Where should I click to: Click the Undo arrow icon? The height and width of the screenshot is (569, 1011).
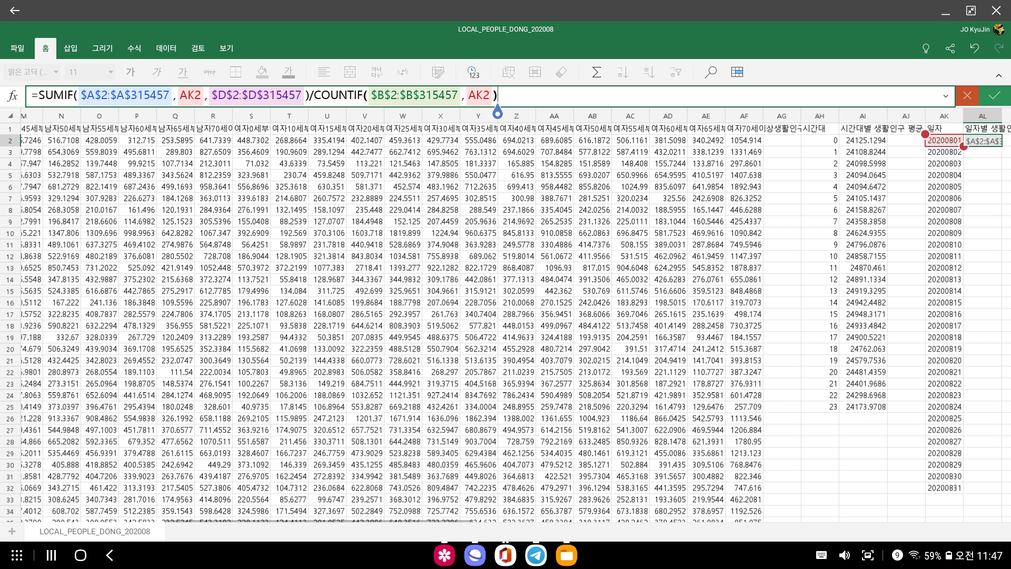[x=974, y=48]
